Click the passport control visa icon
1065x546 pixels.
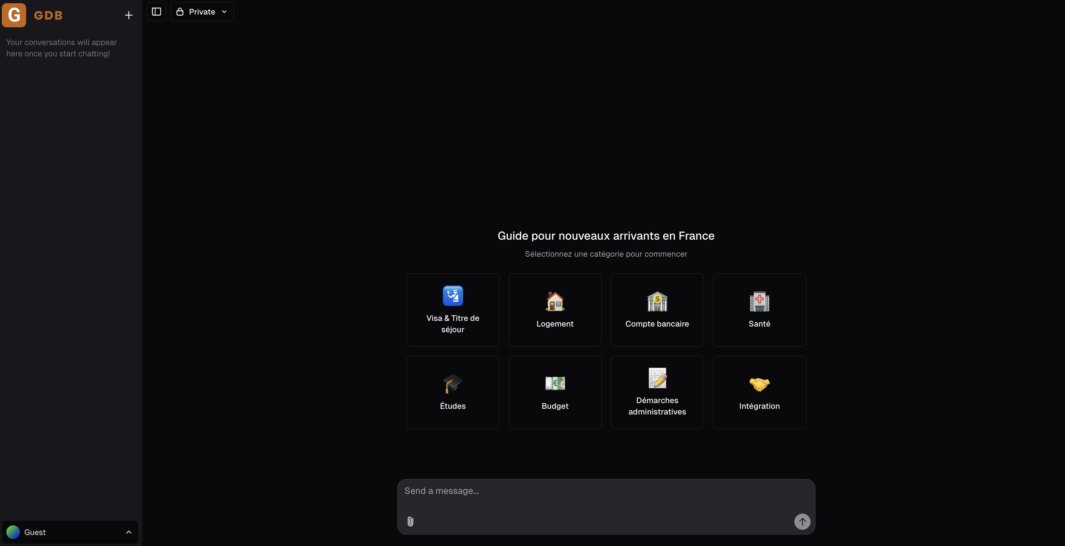point(453,296)
